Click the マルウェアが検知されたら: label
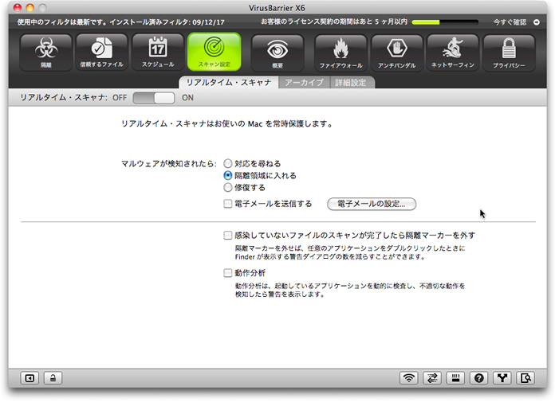 [169, 163]
